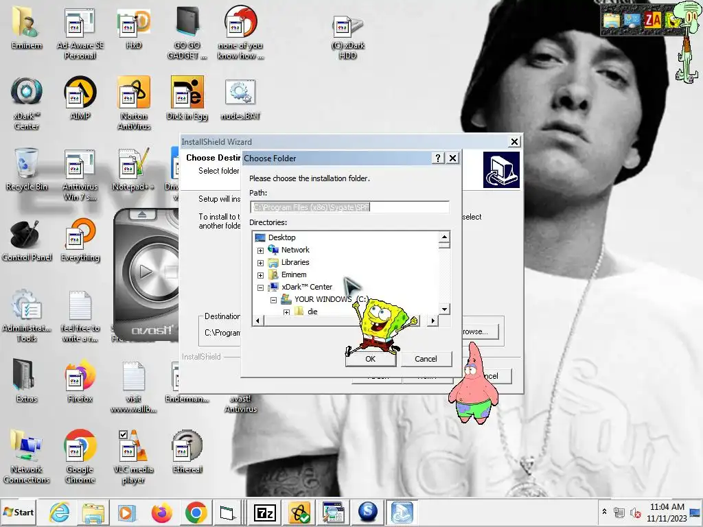Click the Path input field
The width and height of the screenshot is (703, 527).
tap(349, 207)
